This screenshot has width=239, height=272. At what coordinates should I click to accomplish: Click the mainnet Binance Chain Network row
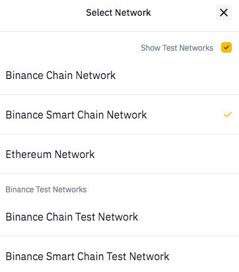(x=119, y=75)
